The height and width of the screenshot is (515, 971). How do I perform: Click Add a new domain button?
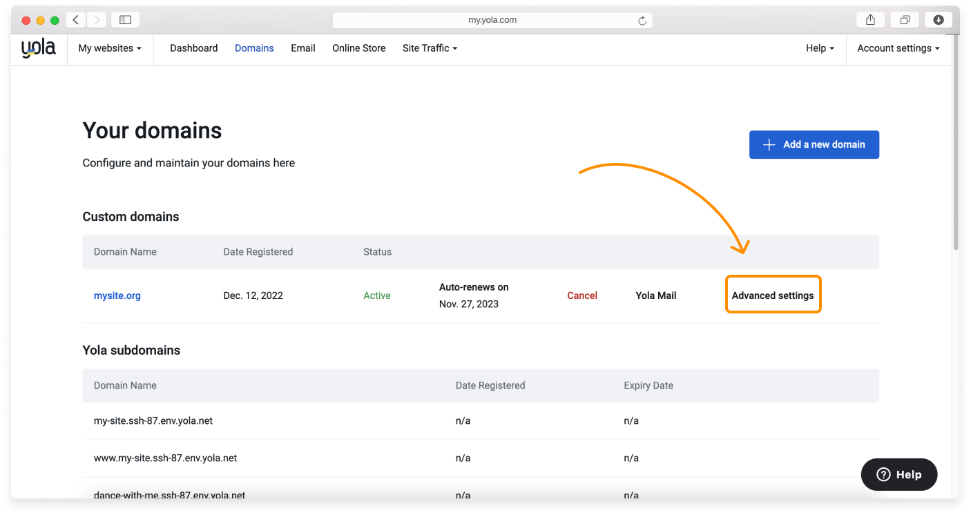(x=814, y=145)
